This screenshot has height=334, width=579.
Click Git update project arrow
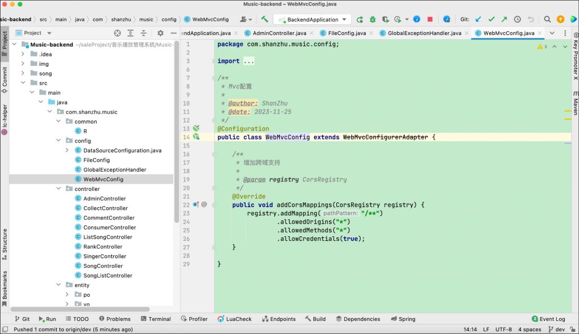point(478,19)
